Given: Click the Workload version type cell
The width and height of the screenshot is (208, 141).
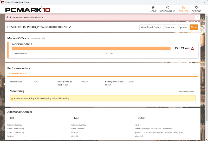Looking at the screenshot, I should point(79,125).
